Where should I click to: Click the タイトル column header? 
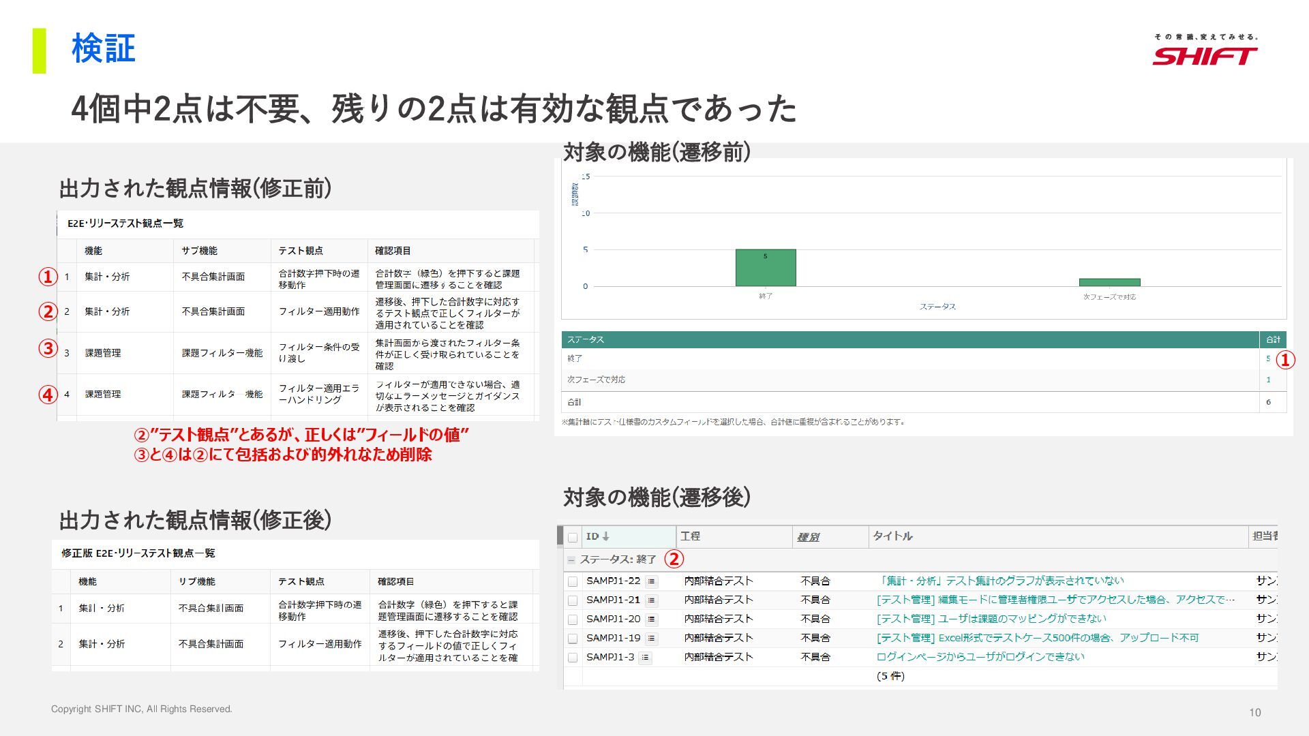[x=892, y=536]
